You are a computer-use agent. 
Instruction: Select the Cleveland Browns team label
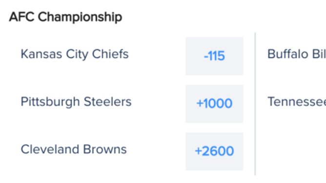[74, 149]
